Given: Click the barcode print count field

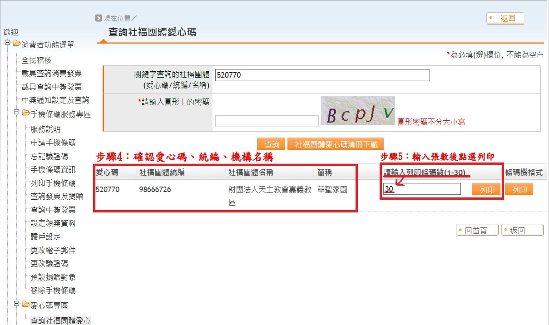Looking at the screenshot, I should 422,189.
